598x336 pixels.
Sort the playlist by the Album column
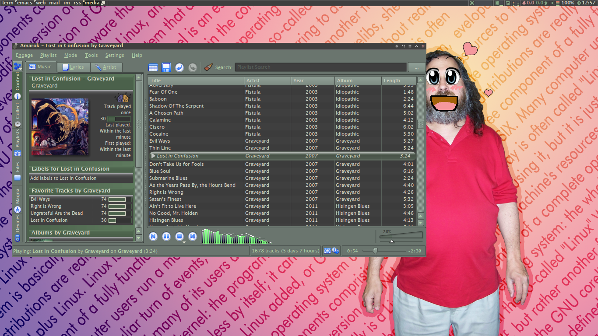click(358, 80)
